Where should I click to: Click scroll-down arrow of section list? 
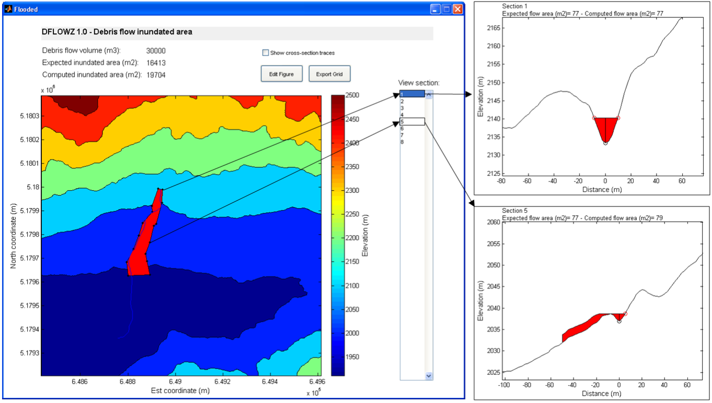[x=429, y=375]
